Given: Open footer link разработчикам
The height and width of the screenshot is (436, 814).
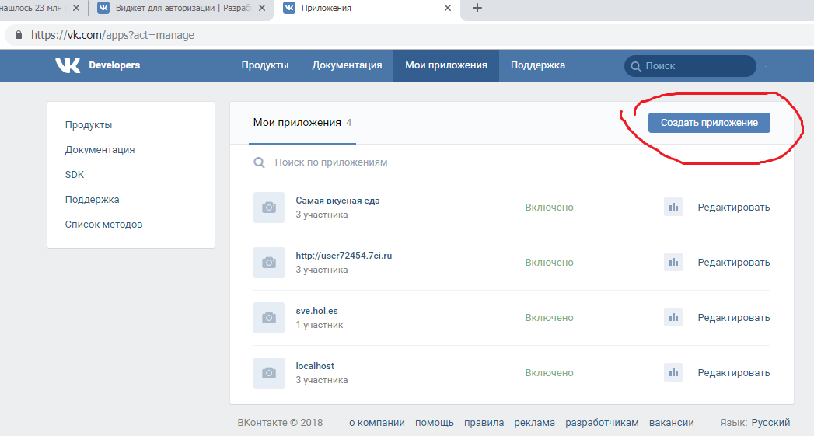Looking at the screenshot, I should coord(603,423).
